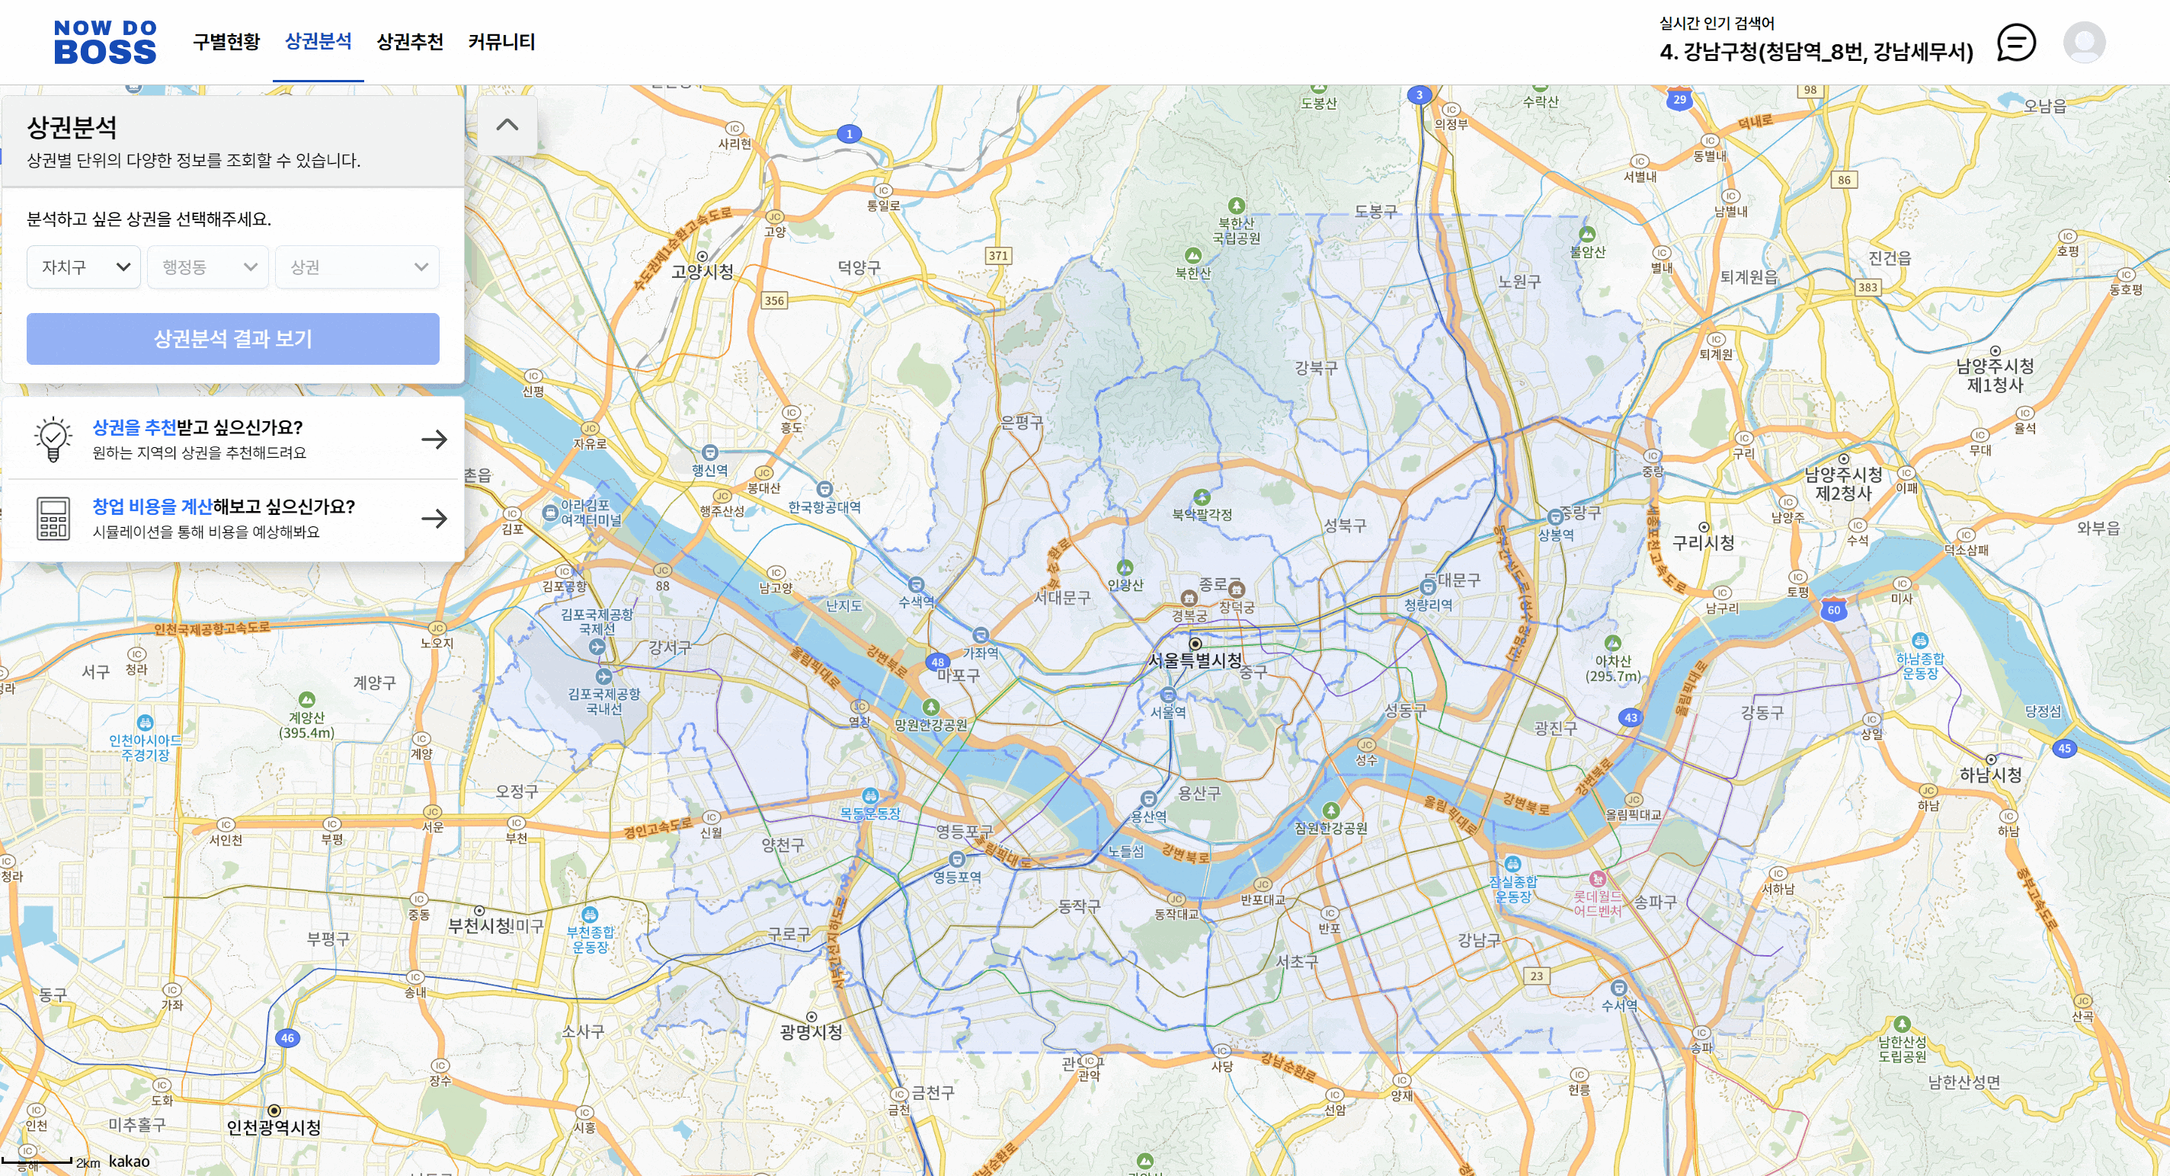Click arrow next to 상권을 추천받고 싶으신가요
Viewport: 2170px width, 1176px height.
point(434,439)
